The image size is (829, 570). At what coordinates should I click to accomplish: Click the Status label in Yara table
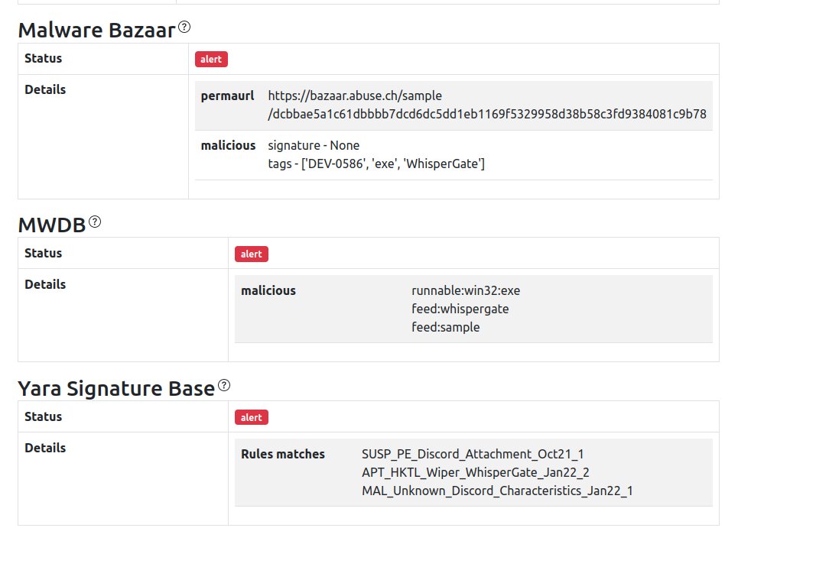click(44, 416)
